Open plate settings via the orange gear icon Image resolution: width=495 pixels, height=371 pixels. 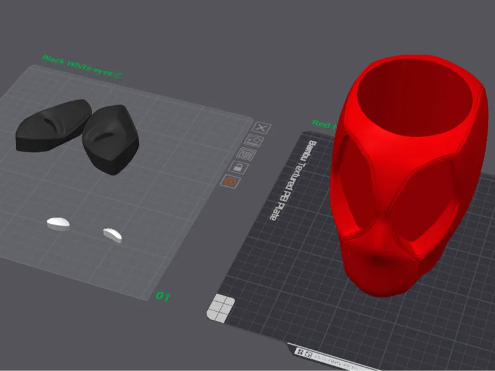click(x=230, y=181)
